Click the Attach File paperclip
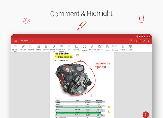 coord(92,48)
